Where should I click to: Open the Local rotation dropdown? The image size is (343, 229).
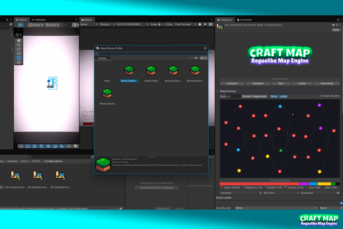click(x=52, y=25)
